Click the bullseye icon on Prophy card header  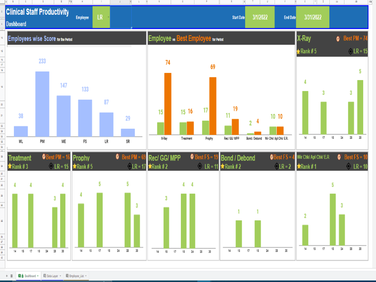click(117, 156)
